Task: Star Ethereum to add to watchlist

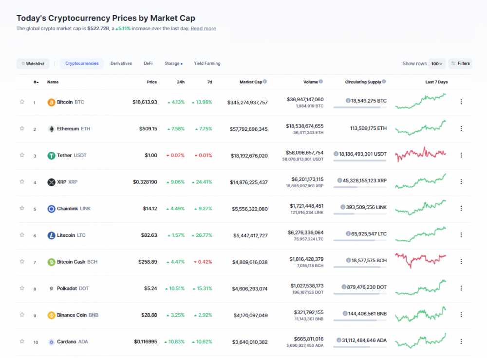Action: 22,128
